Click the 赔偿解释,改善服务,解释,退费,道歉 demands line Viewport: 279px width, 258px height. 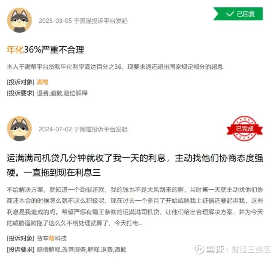click(81, 250)
